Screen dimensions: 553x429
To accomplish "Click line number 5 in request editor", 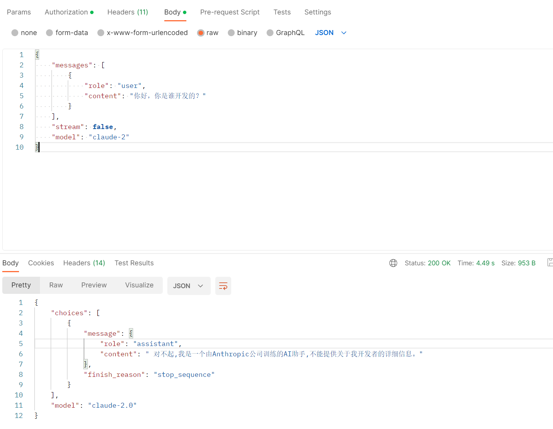I will (x=22, y=96).
